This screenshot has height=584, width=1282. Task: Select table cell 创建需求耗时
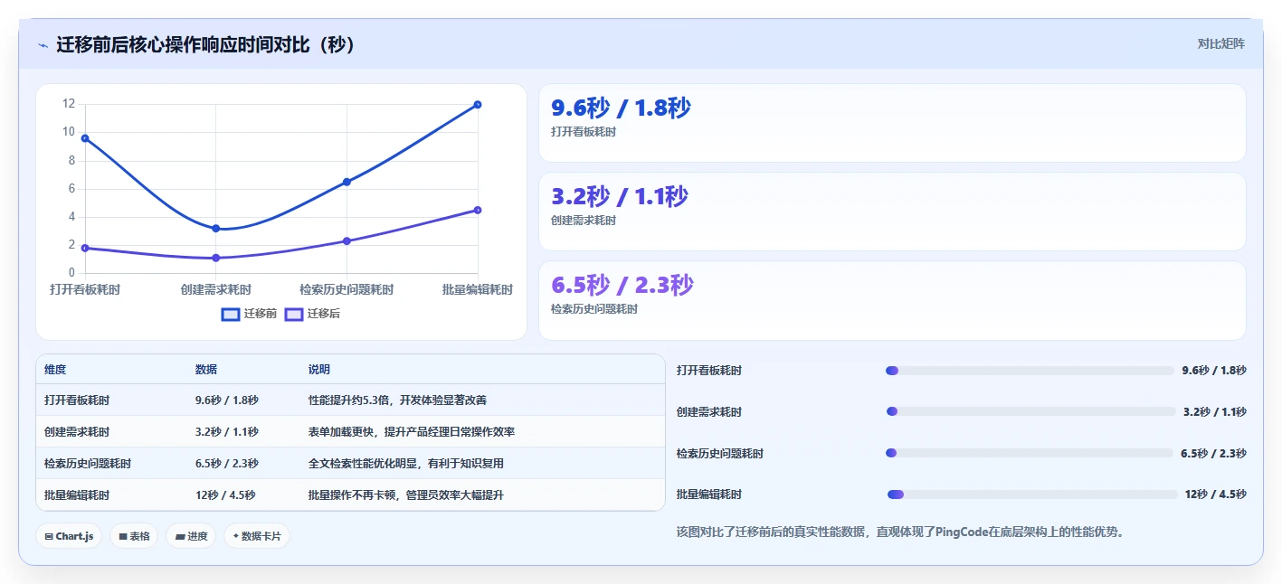77,432
